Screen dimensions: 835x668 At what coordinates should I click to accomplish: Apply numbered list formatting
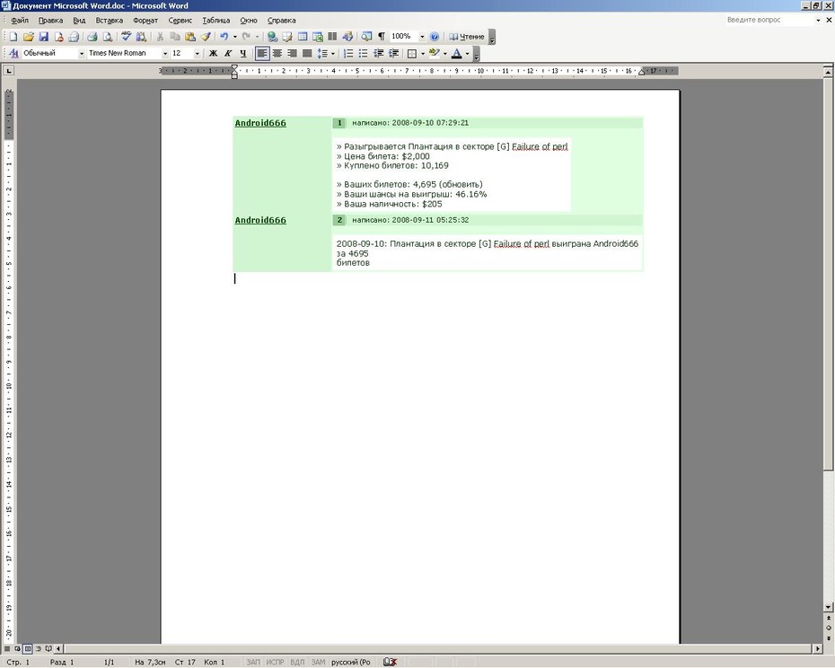[x=348, y=53]
